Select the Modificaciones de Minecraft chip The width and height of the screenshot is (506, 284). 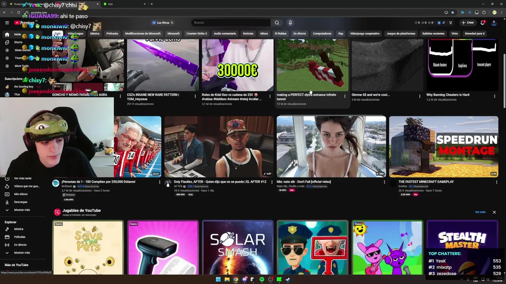click(143, 34)
